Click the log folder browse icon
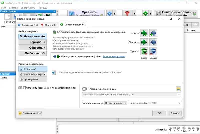 178,89
